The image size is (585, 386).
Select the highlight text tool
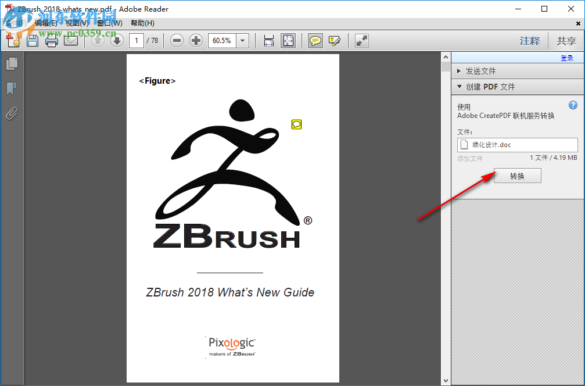click(x=335, y=40)
